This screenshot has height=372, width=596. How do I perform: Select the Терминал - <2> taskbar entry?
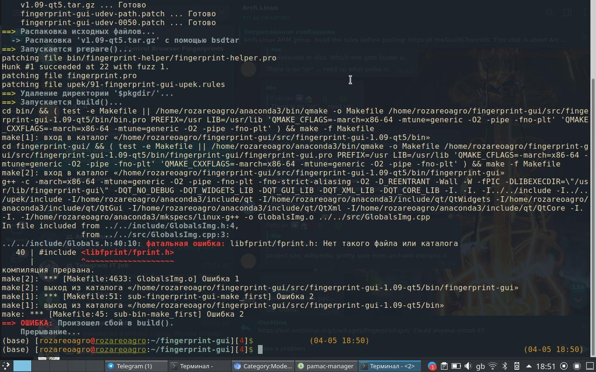point(389,366)
